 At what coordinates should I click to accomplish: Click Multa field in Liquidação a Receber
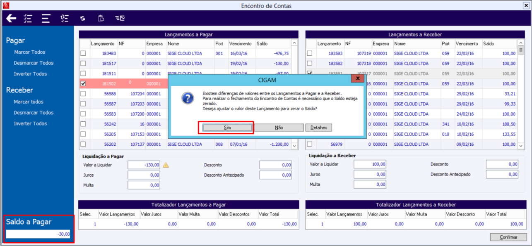pyautogui.click(x=370, y=184)
